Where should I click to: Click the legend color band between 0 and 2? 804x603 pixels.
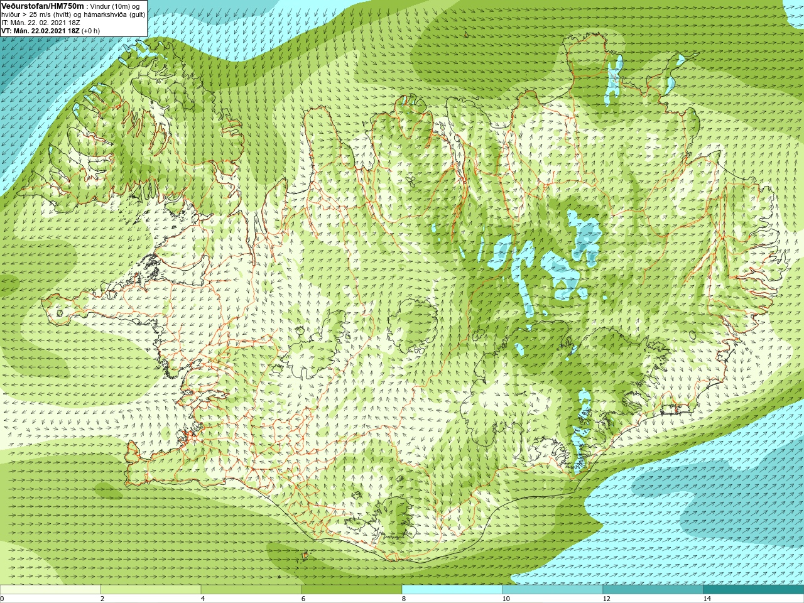point(50,590)
